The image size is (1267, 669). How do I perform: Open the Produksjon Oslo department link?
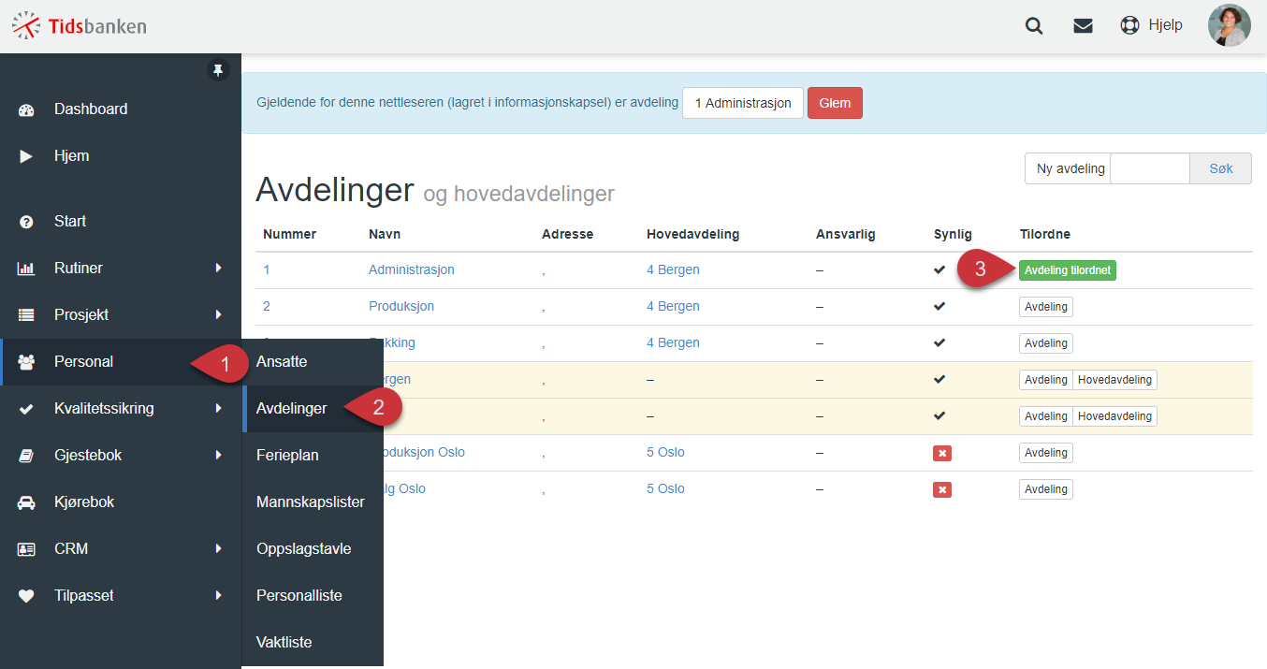[x=423, y=452]
